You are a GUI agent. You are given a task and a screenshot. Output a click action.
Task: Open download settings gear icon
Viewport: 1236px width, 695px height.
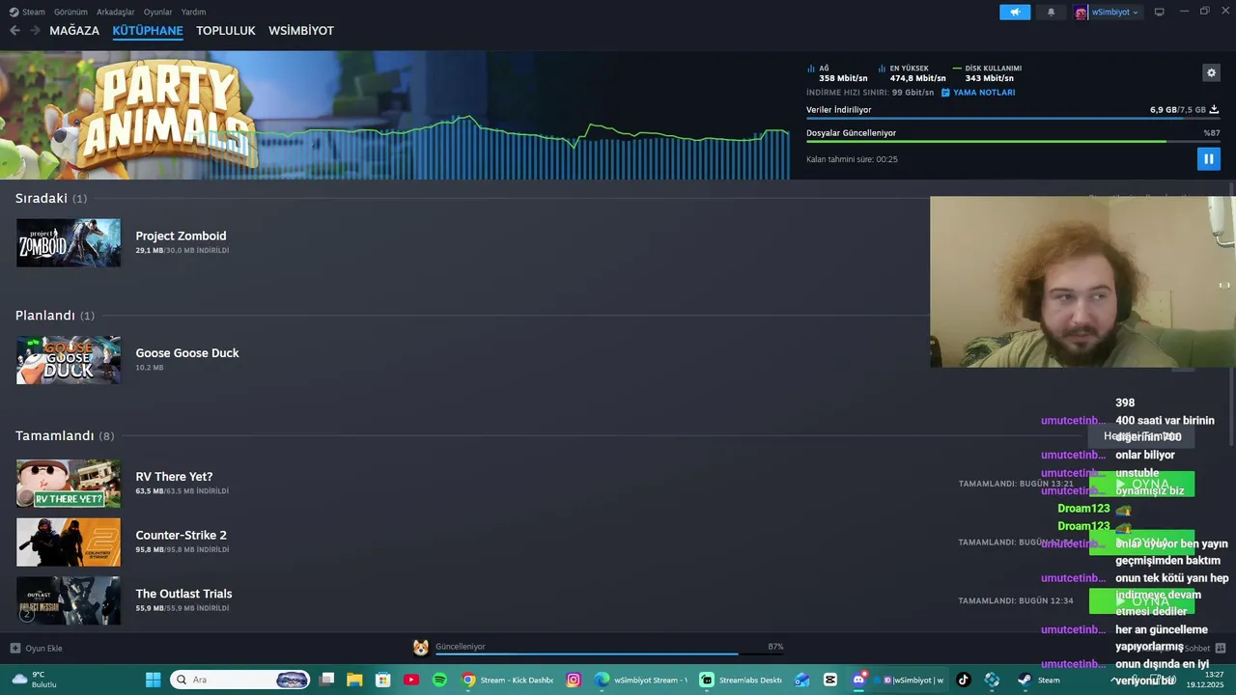(1211, 72)
